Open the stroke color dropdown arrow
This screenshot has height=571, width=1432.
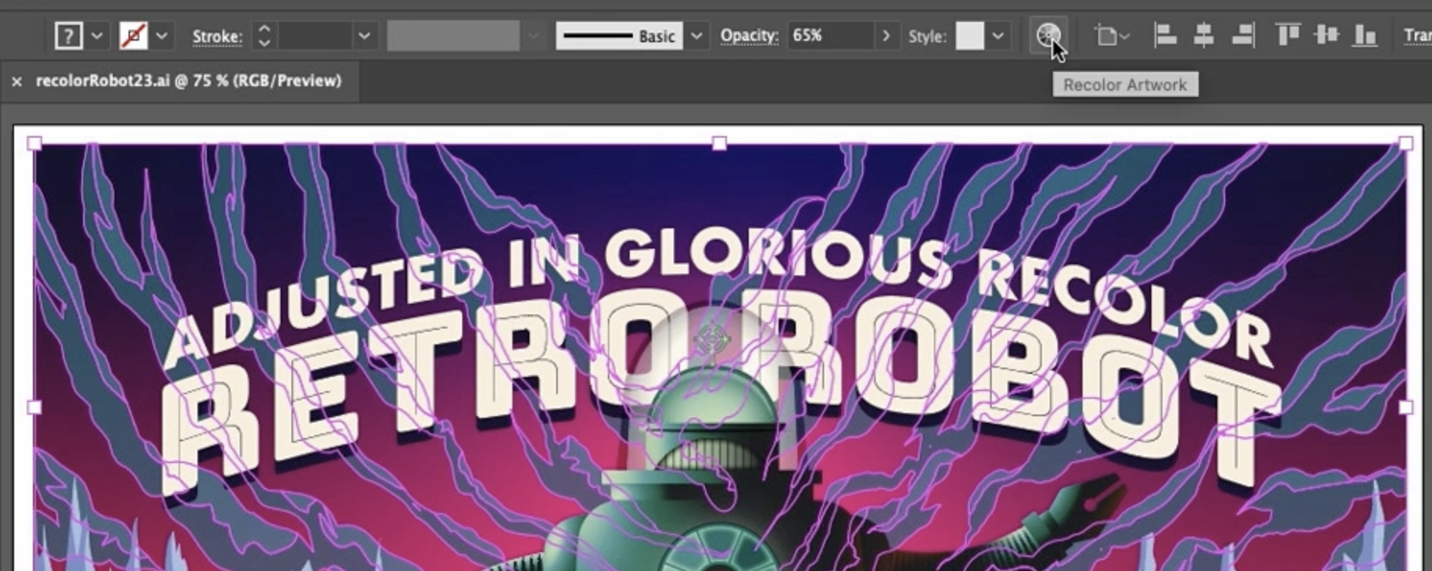coord(161,36)
